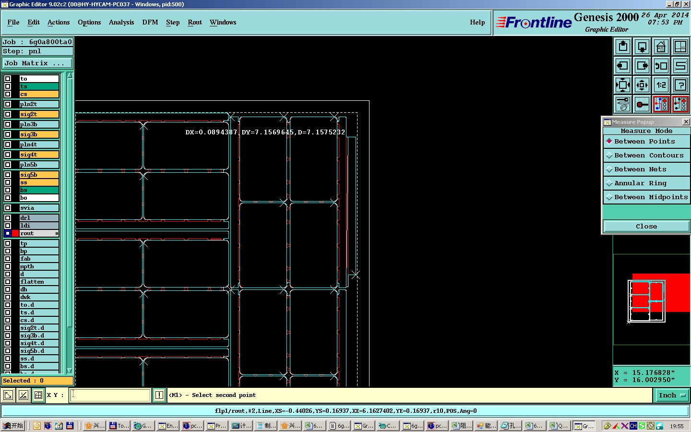Select the 'sig4t' layer name
The width and height of the screenshot is (691, 432).
pos(39,155)
